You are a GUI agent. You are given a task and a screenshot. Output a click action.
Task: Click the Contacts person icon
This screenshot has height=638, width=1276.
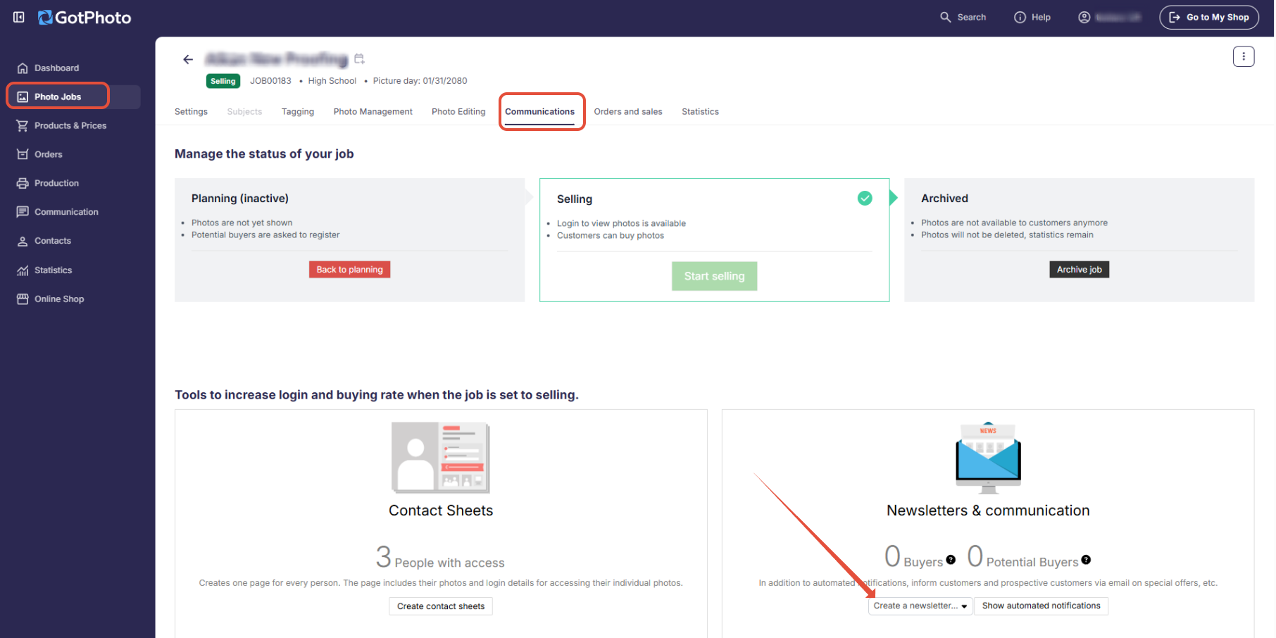click(23, 241)
